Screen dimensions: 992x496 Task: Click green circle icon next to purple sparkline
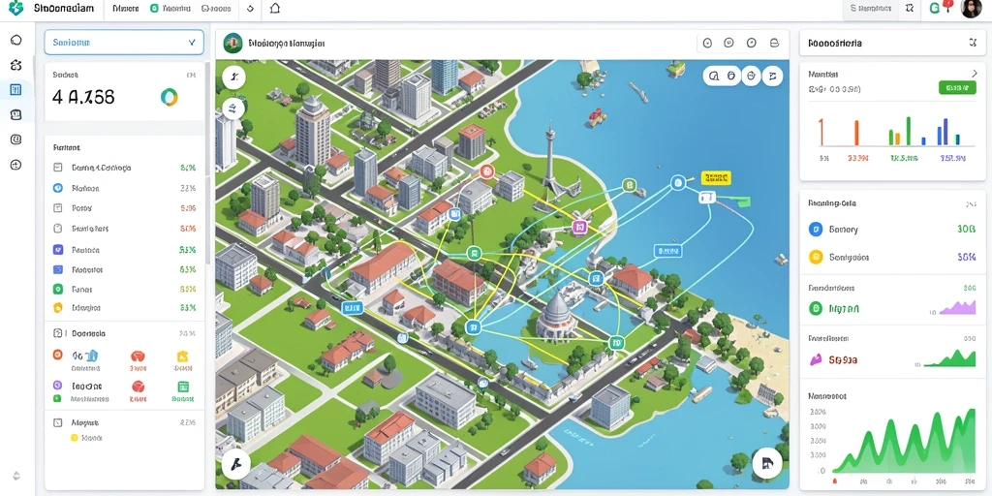[816, 308]
